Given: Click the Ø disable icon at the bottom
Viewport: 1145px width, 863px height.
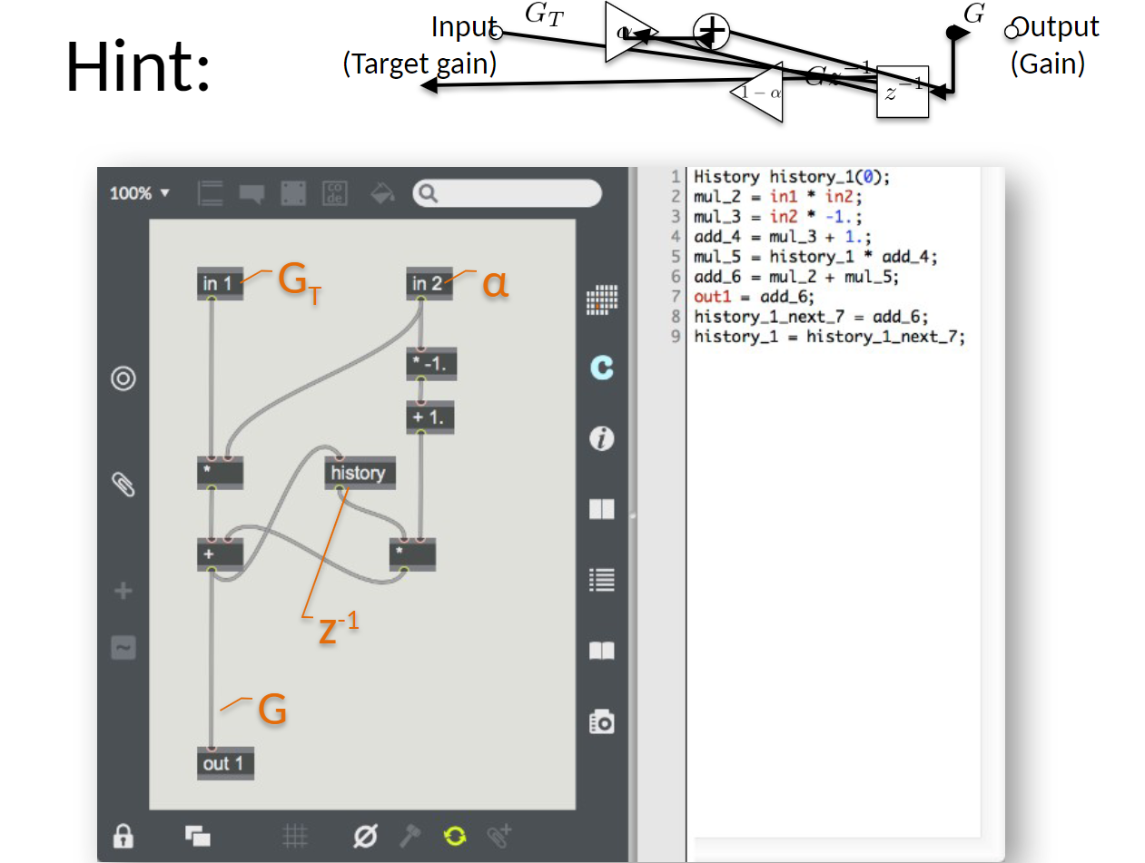Looking at the screenshot, I should [364, 836].
